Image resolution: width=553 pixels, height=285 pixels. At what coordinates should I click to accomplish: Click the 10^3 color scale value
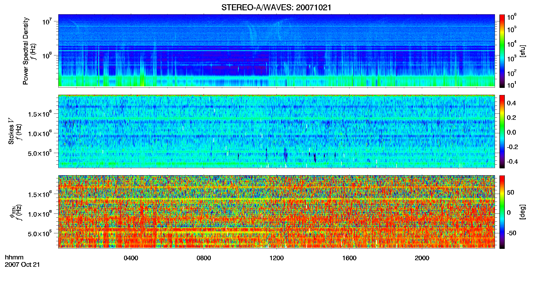point(512,59)
